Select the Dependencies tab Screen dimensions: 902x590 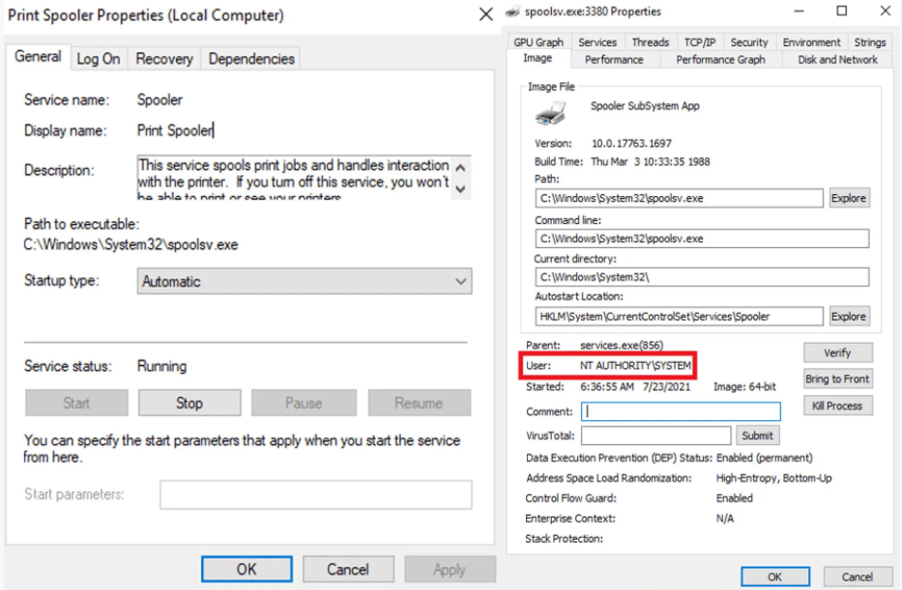250,59
